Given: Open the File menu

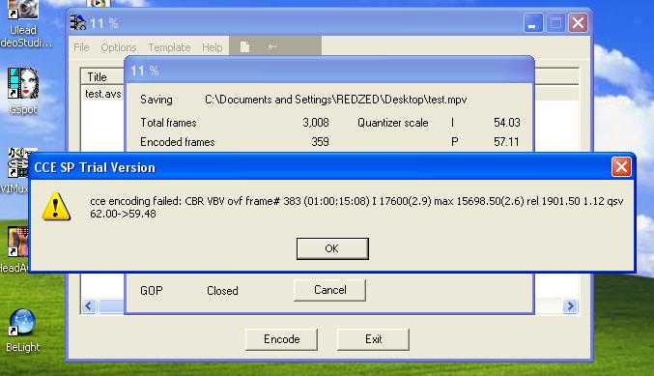Looking at the screenshot, I should 81,47.
